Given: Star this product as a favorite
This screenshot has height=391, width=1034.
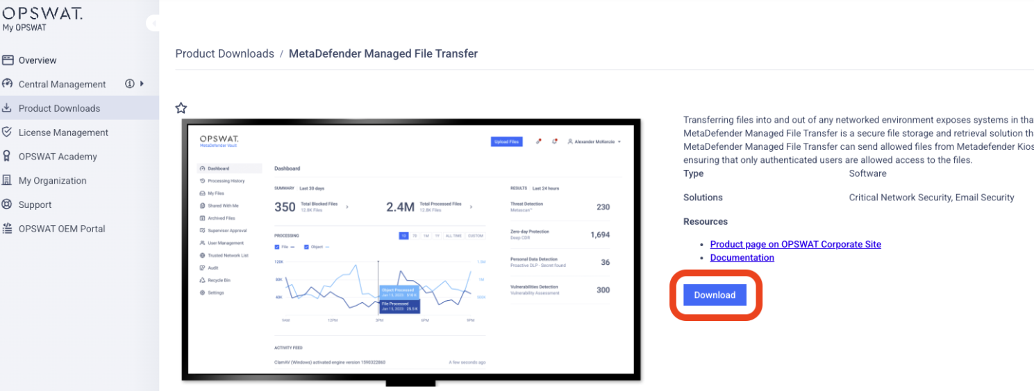Looking at the screenshot, I should pyautogui.click(x=181, y=107).
